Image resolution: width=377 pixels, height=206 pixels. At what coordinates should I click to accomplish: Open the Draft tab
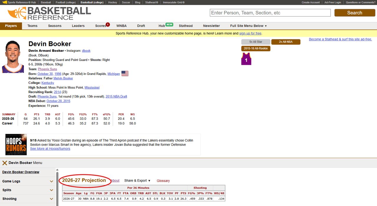(x=141, y=26)
